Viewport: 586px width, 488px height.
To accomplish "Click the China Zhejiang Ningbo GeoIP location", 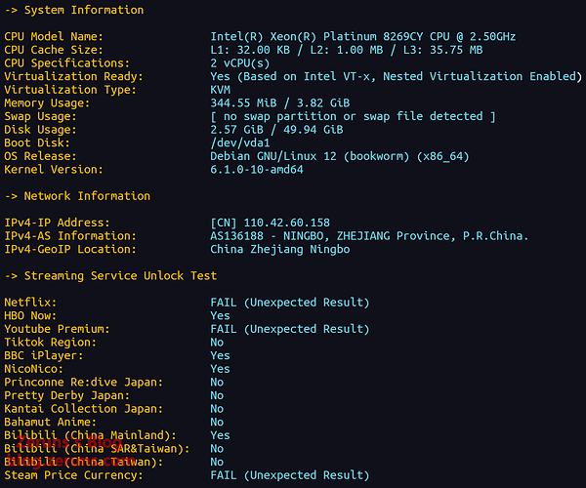I will point(280,249).
